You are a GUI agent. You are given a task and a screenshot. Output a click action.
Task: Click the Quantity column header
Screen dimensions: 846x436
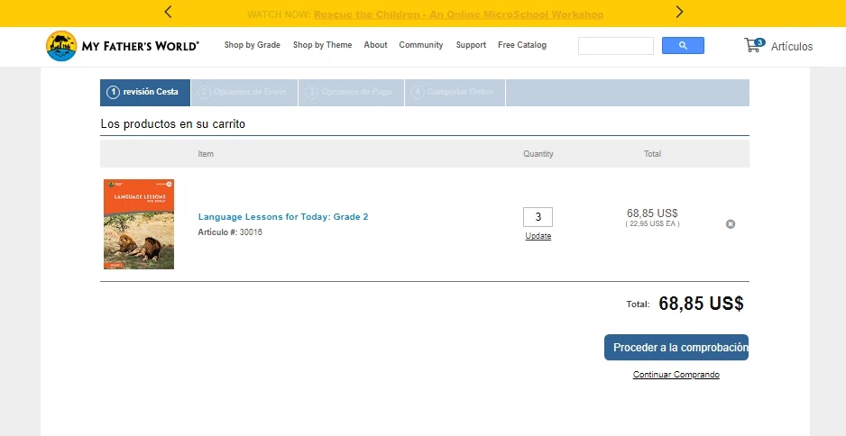[x=538, y=154]
